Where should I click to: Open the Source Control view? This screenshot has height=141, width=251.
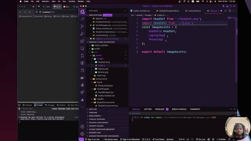(82, 26)
